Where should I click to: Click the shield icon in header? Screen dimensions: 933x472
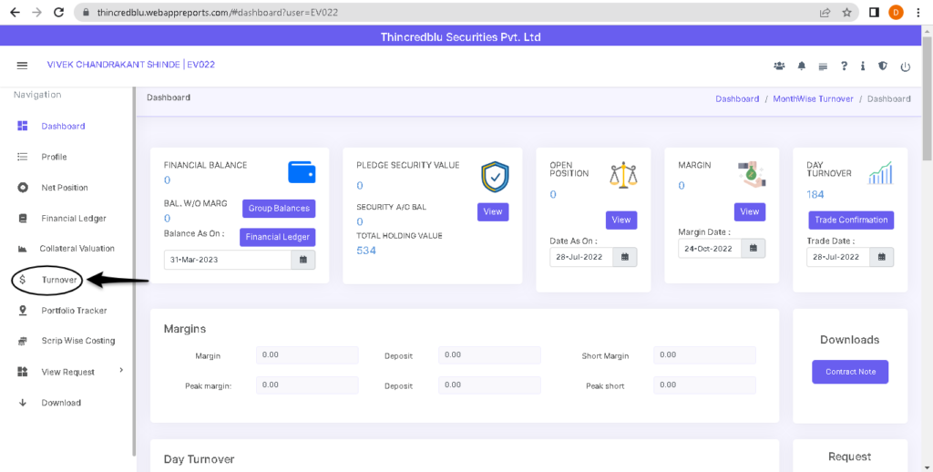coord(882,67)
